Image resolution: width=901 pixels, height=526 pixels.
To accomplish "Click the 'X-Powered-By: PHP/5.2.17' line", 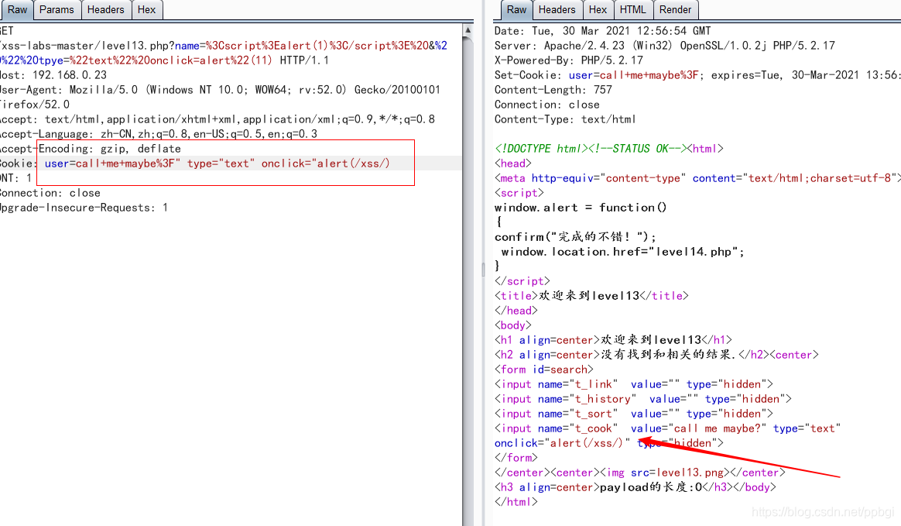I will (568, 60).
